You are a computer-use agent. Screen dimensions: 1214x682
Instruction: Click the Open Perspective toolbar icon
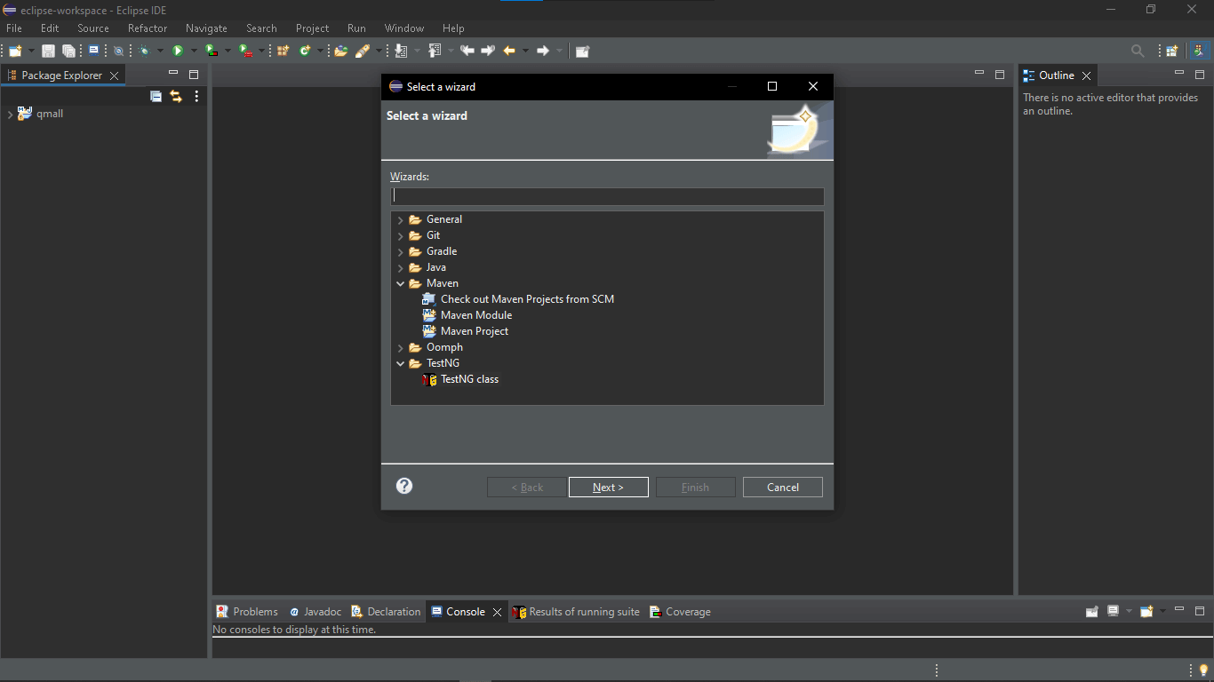[x=1172, y=51]
